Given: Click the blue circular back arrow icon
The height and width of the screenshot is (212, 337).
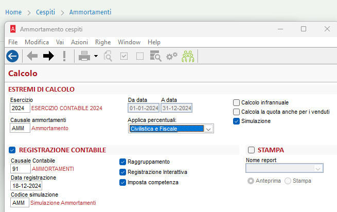Looking at the screenshot, I should pos(12,56).
